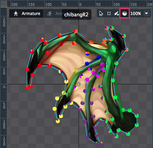Click the running figure animation icon
Screen dimensions: 153x148
click(50, 14)
